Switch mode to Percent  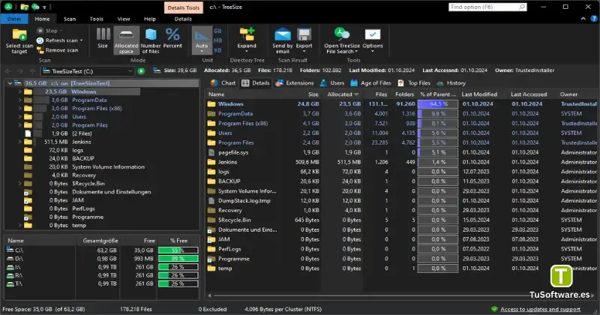(x=172, y=39)
